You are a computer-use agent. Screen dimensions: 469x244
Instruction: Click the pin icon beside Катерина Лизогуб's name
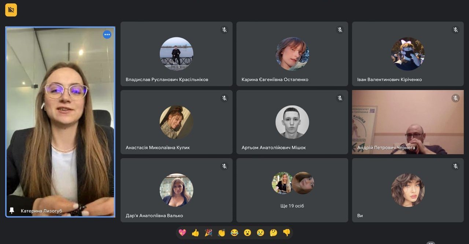12,210
